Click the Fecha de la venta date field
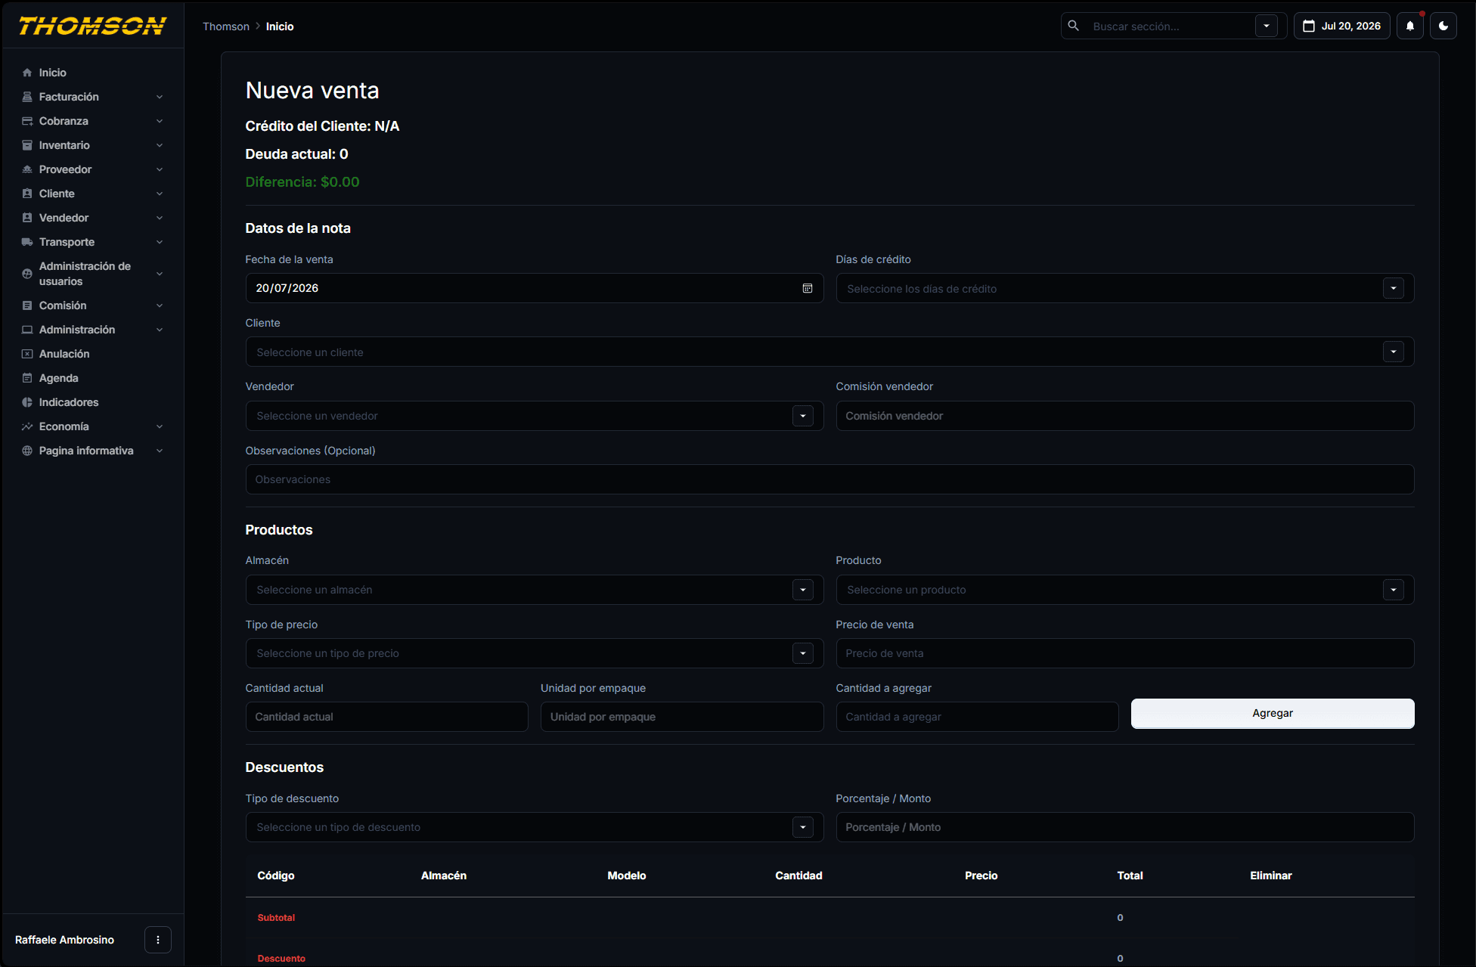1476x967 pixels. coord(535,288)
